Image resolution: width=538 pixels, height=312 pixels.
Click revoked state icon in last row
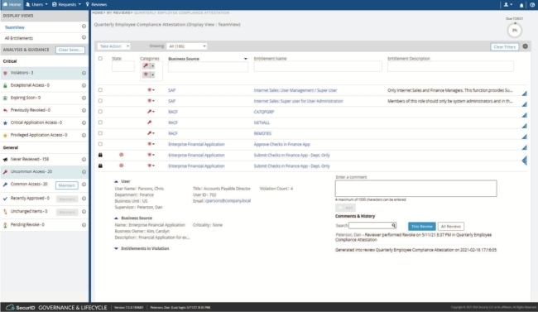pyautogui.click(x=121, y=166)
